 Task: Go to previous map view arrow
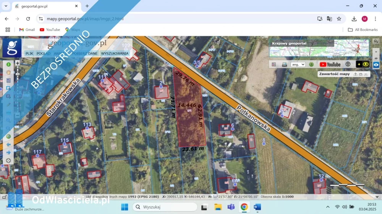point(8,145)
